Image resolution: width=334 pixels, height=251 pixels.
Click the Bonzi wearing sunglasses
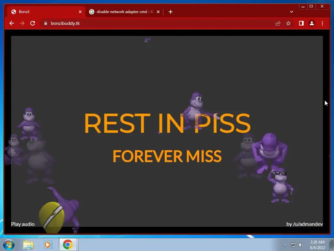tap(280, 186)
